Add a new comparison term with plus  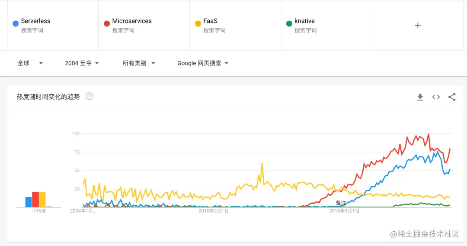(418, 26)
